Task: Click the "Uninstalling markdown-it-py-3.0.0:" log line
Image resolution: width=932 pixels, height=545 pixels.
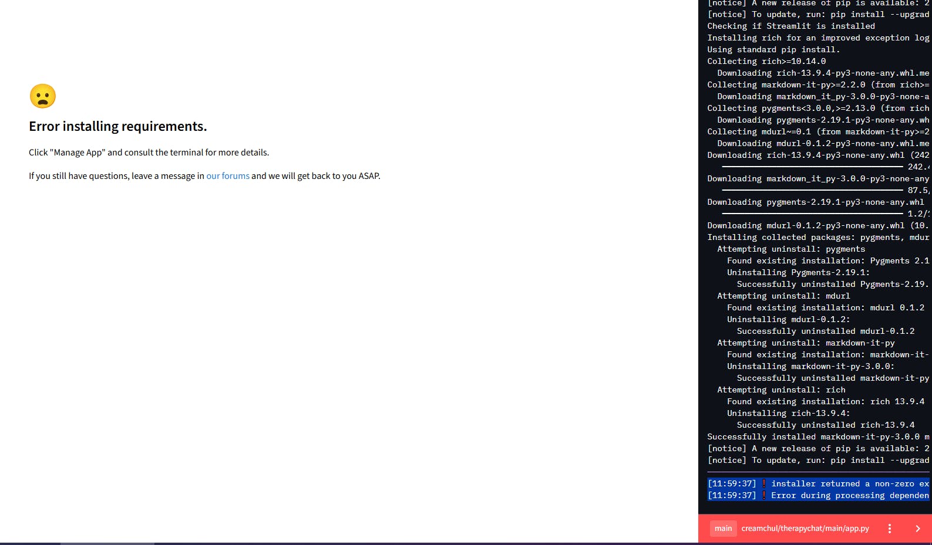Action: click(x=811, y=367)
